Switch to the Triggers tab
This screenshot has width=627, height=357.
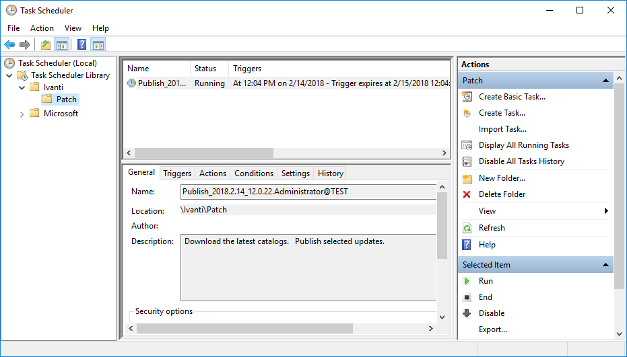coord(177,173)
